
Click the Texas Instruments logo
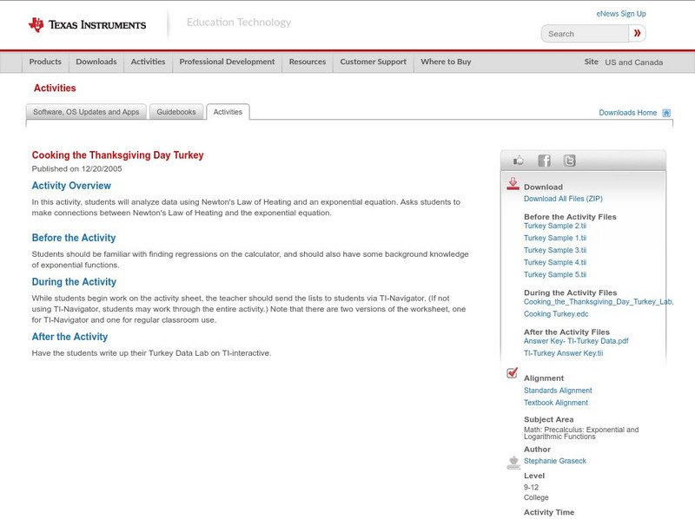point(87,25)
